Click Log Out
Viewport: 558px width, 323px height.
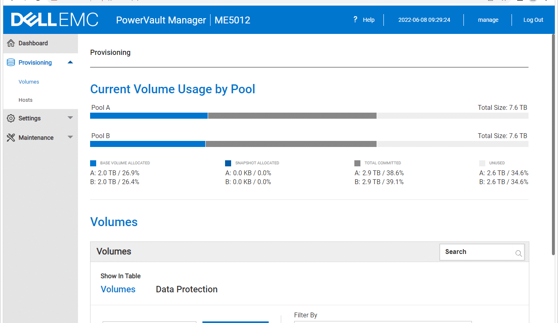[533, 20]
